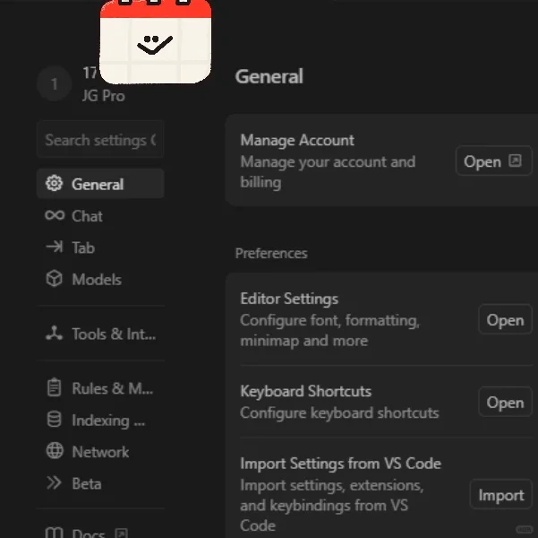Image resolution: width=538 pixels, height=538 pixels.
Task: Click the Tools & Integrations icon
Action: [55, 334]
